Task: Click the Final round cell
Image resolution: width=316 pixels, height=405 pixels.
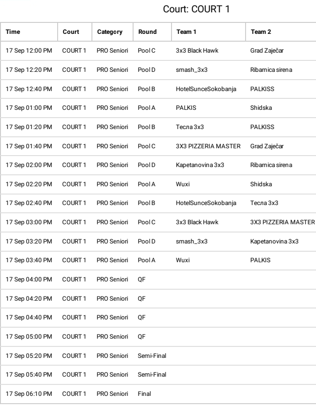Action: click(144, 393)
